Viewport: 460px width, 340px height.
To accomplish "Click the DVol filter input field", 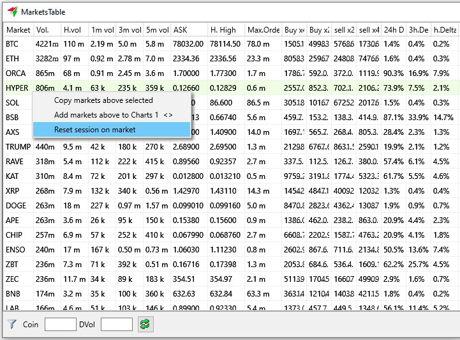I will [117, 324].
